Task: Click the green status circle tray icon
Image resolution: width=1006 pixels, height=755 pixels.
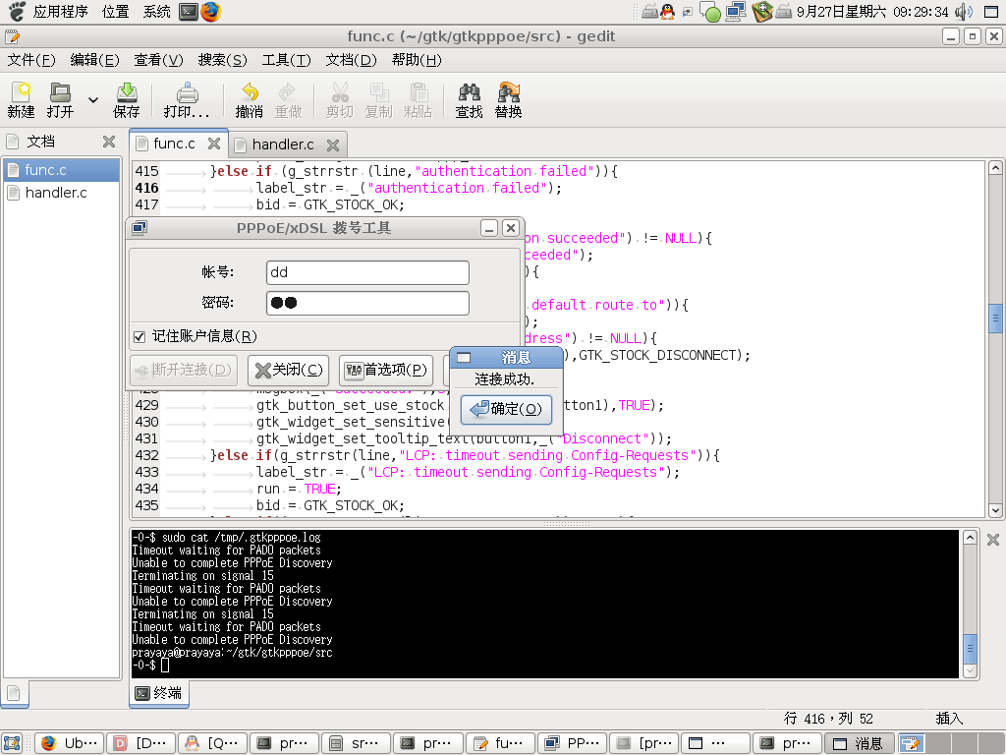Action: click(711, 13)
